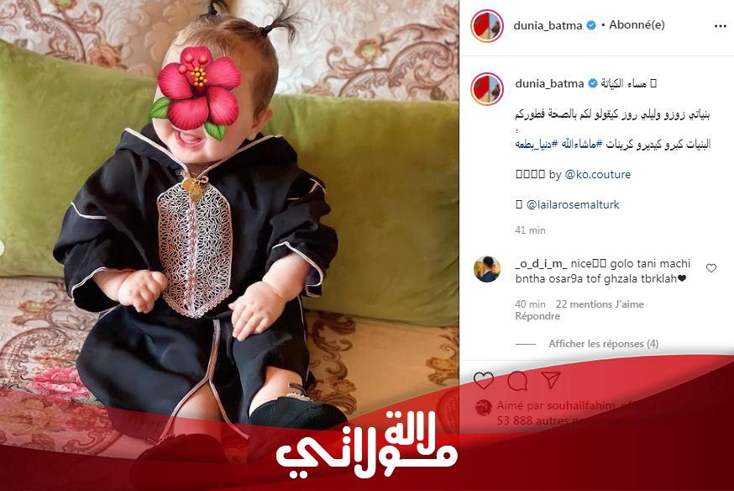Toggle the Abonné(e) following status
The image size is (734, 491).
pyautogui.click(x=637, y=25)
